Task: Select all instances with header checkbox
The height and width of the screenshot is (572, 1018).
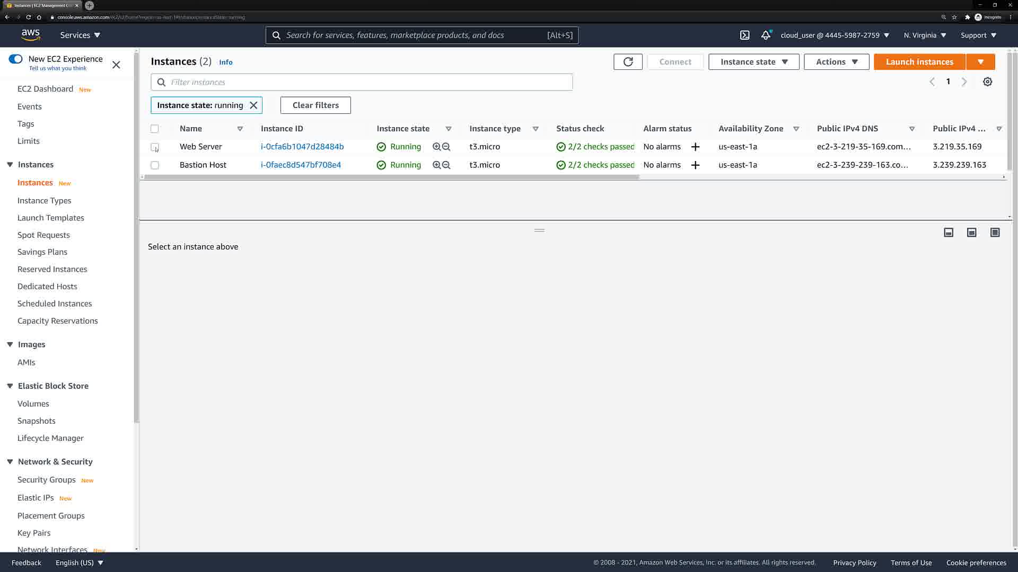Action: pyautogui.click(x=155, y=129)
